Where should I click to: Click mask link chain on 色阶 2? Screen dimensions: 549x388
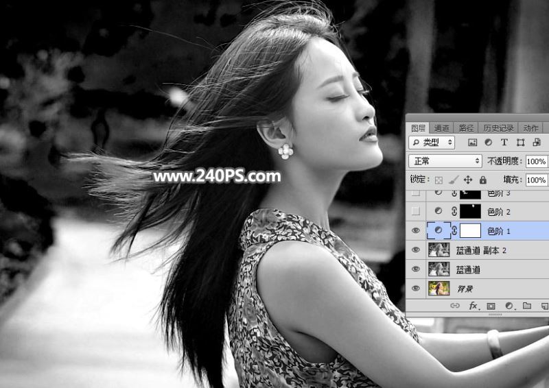[454, 211]
